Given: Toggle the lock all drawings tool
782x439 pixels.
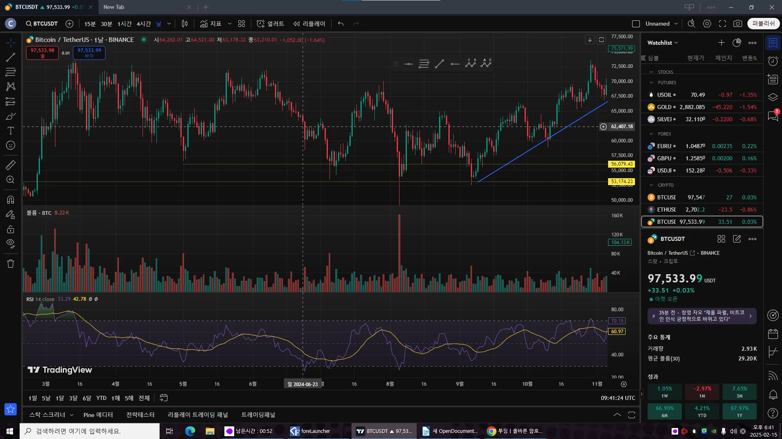Looking at the screenshot, I should tap(11, 229).
